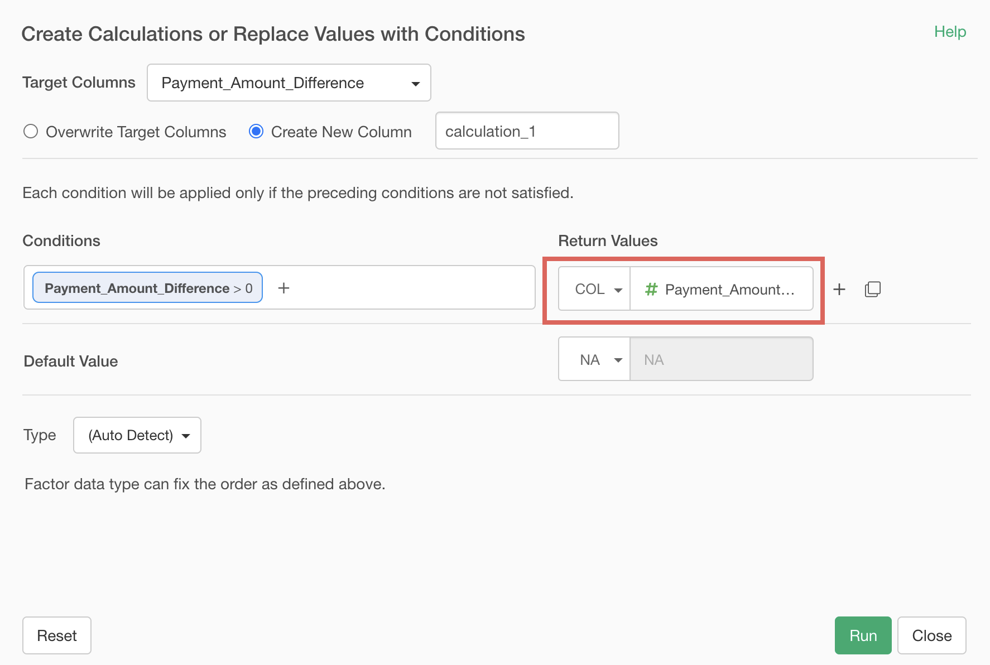Click the calculation_1 new column name field
This screenshot has width=990, height=665.
[527, 131]
